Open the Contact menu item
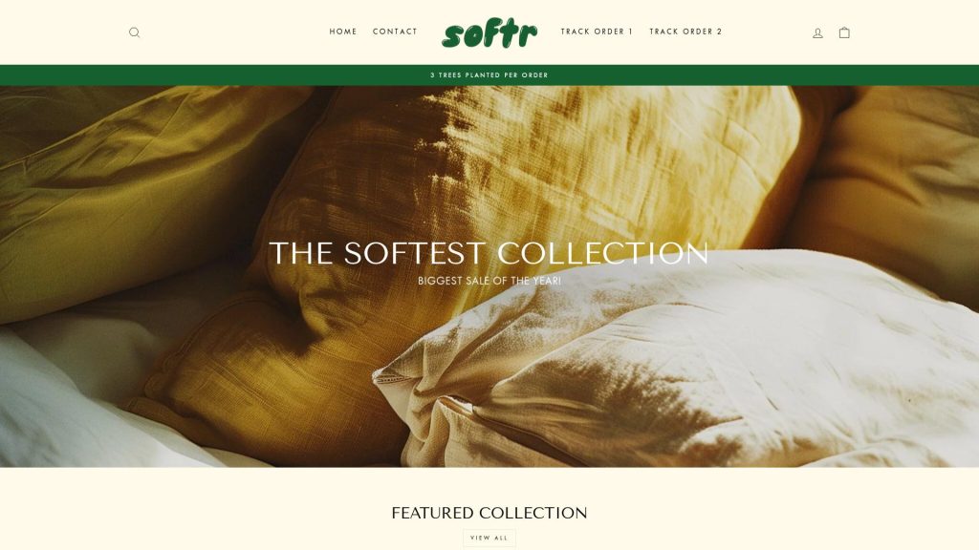 (x=395, y=32)
